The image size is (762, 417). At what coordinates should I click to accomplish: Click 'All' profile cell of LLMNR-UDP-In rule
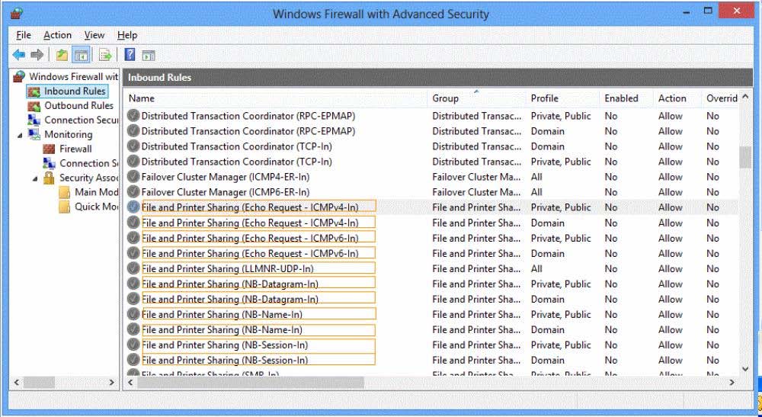coord(536,269)
